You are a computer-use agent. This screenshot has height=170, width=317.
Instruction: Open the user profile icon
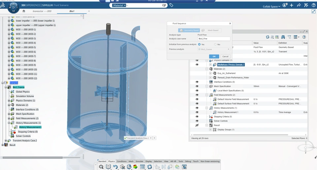coord(284,5)
